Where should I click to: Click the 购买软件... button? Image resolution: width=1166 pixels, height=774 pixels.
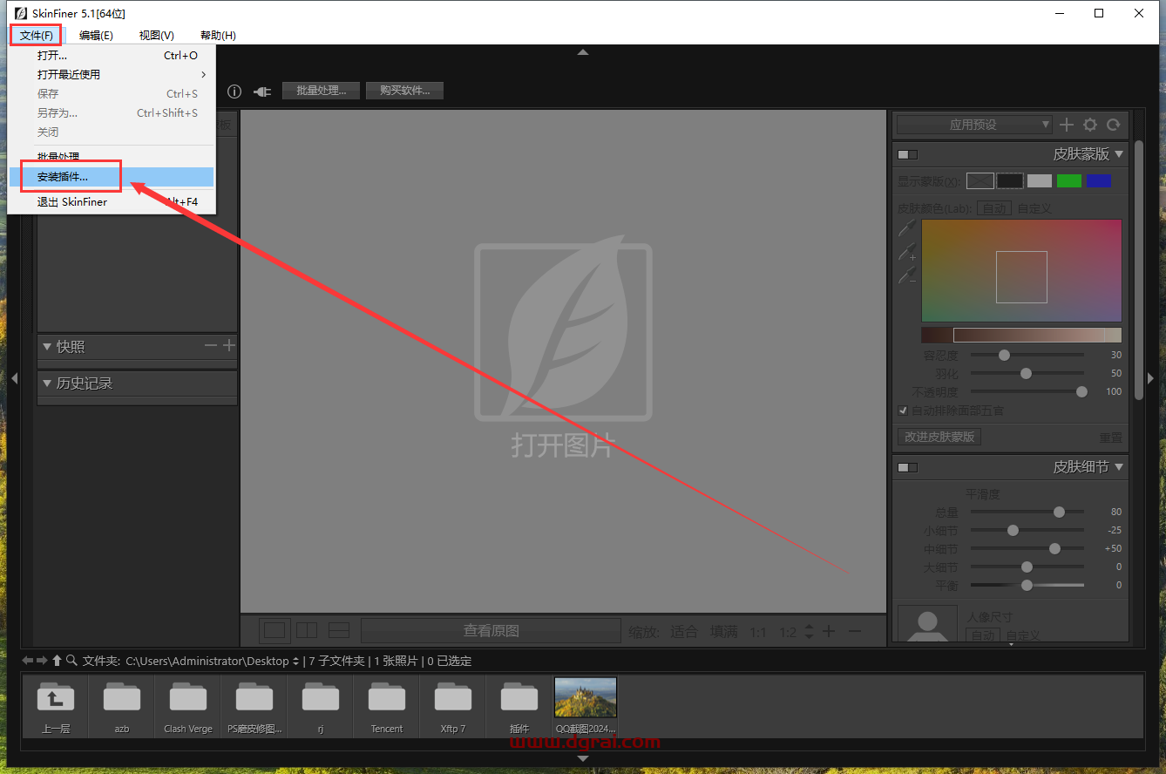coord(404,91)
